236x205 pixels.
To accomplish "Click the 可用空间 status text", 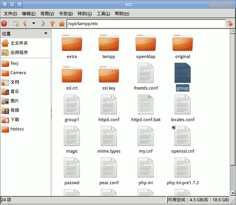I will (x=198, y=200).
